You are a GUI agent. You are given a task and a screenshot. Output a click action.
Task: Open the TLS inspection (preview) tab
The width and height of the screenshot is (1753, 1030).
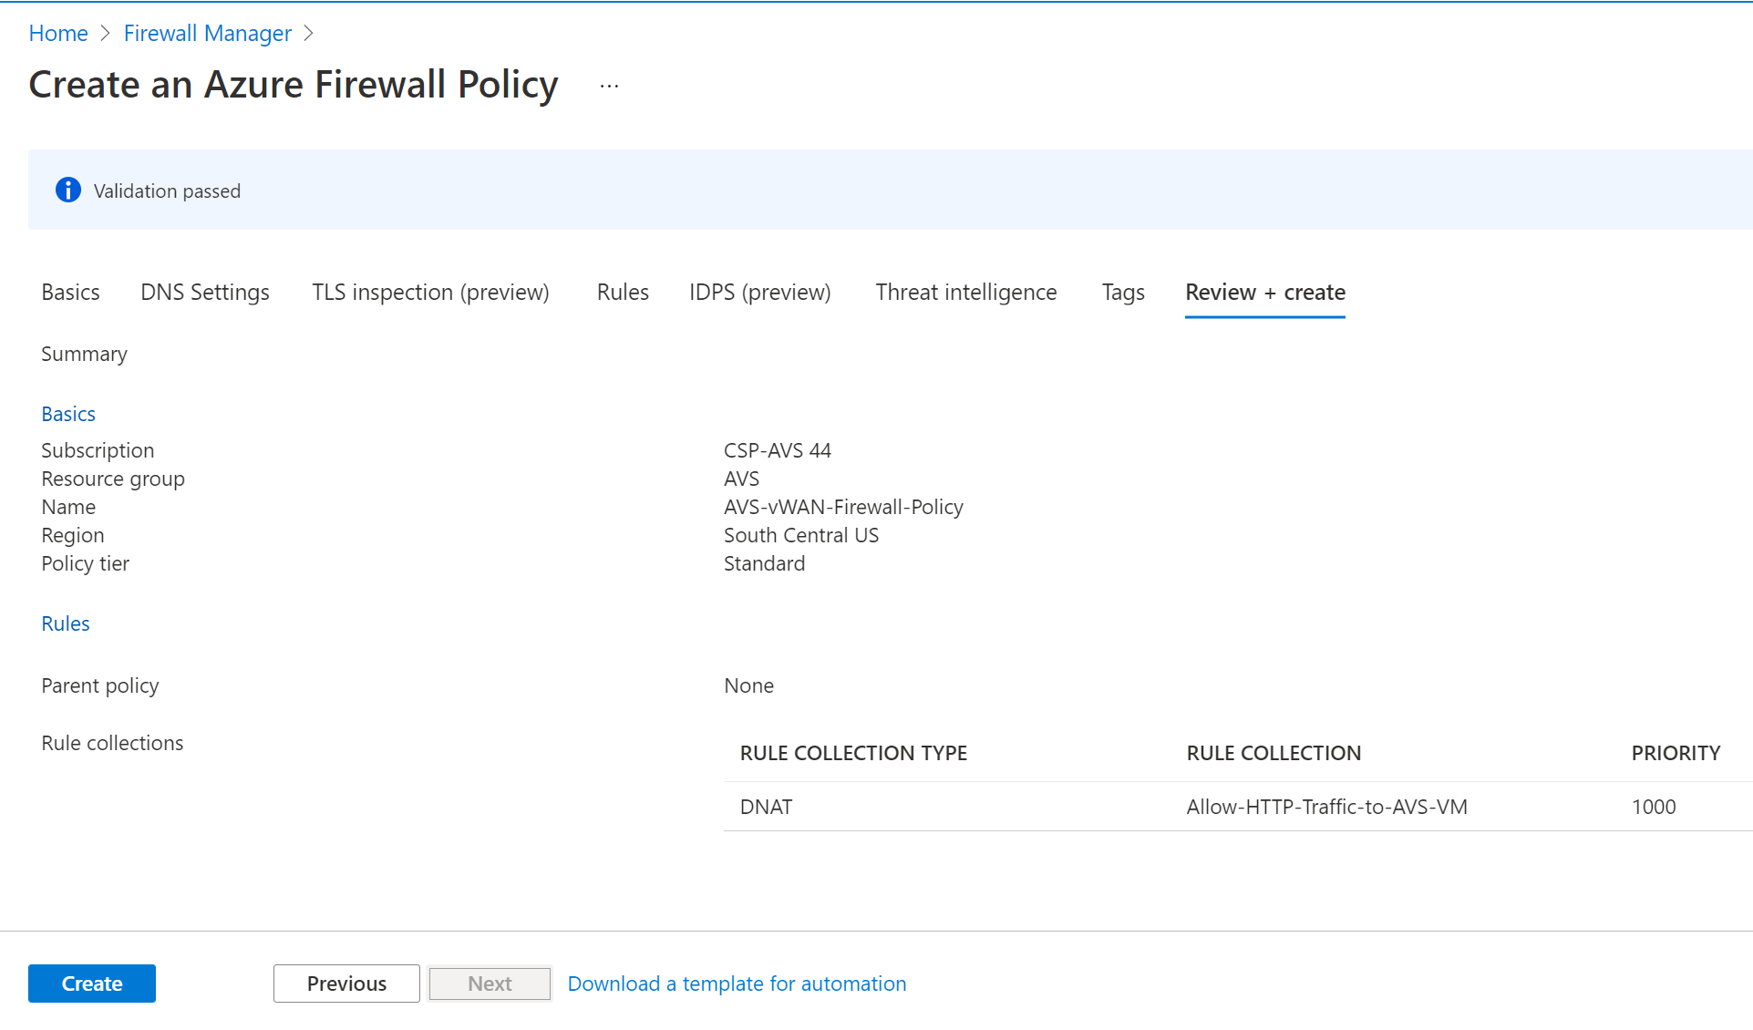[430, 292]
